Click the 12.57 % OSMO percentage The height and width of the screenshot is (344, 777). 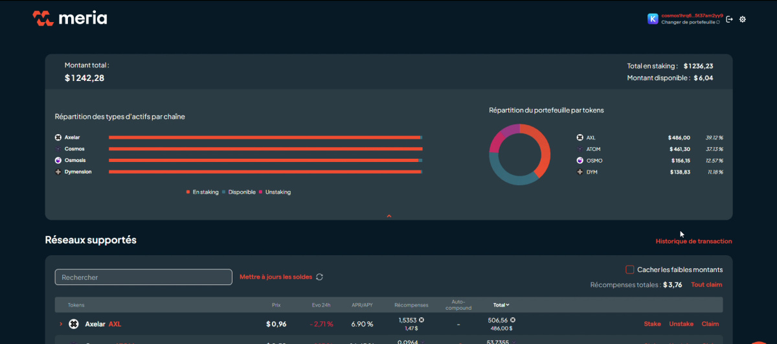click(x=714, y=160)
